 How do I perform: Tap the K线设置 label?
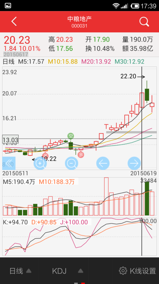coord(143,271)
